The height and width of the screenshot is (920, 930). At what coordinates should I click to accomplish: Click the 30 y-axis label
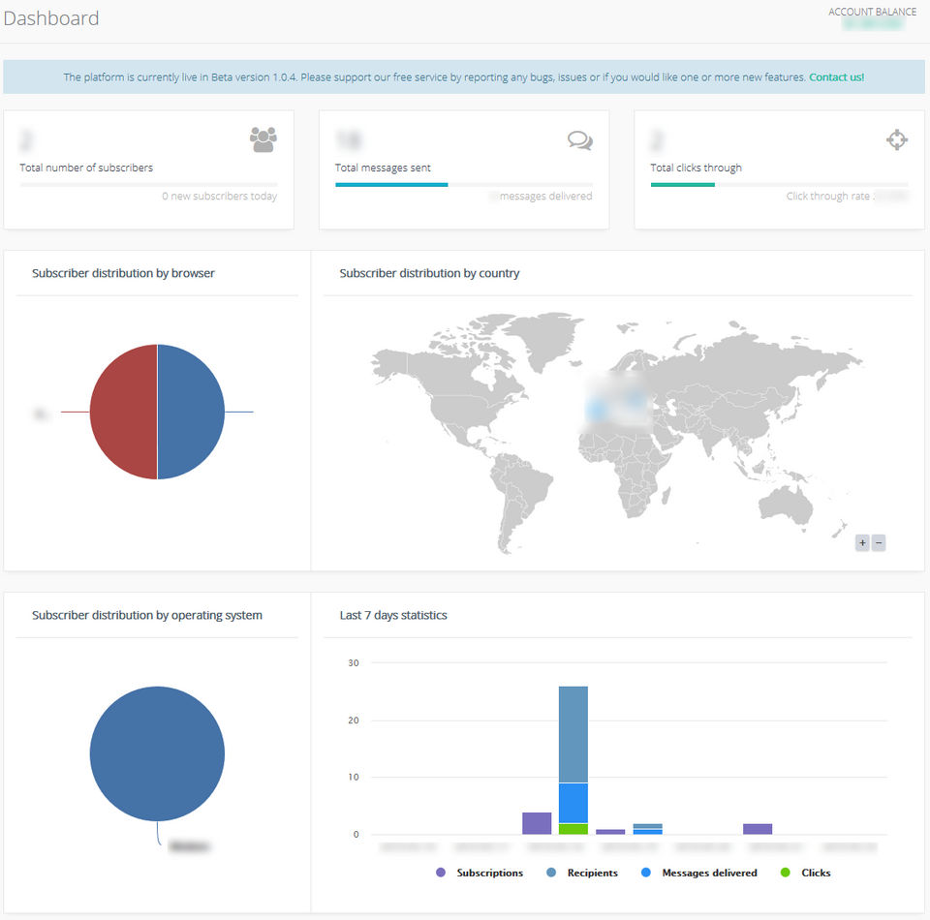(354, 662)
